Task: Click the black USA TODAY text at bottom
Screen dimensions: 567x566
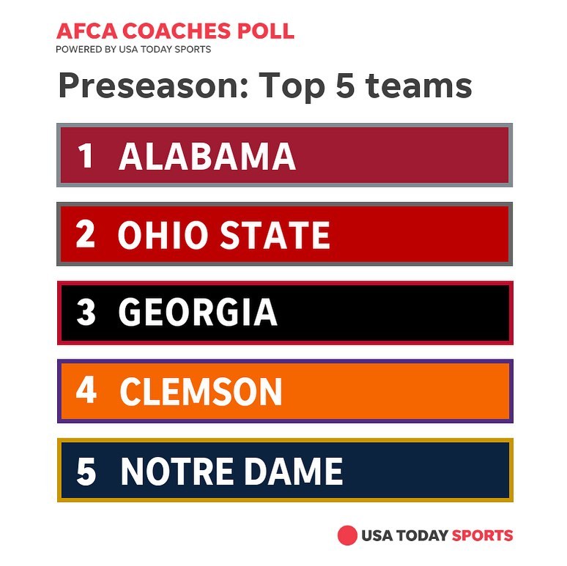Action: (x=404, y=536)
